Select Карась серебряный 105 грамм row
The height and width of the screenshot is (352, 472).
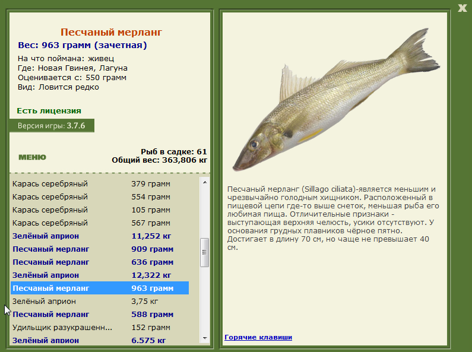(100, 210)
